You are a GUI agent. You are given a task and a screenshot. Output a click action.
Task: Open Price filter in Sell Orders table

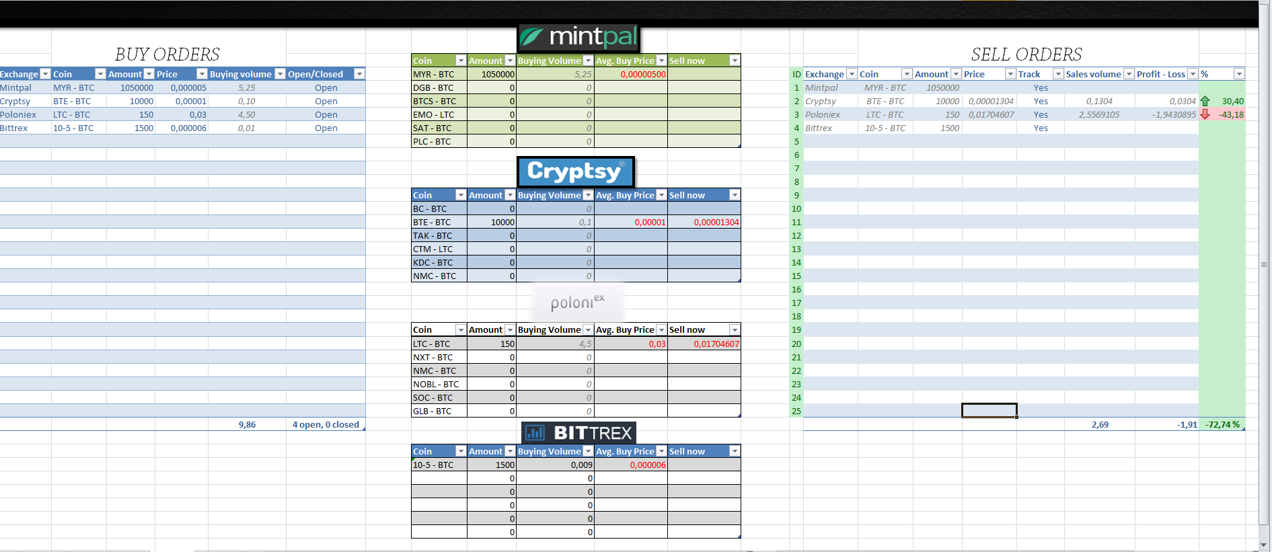click(x=1010, y=74)
